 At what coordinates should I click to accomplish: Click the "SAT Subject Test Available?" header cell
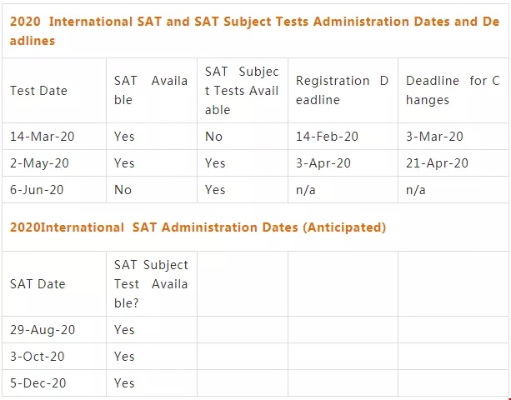[151, 284]
